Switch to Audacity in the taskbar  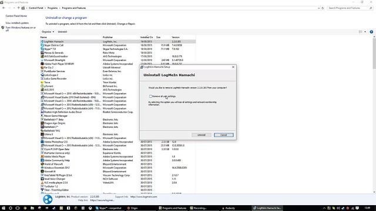coord(229,208)
